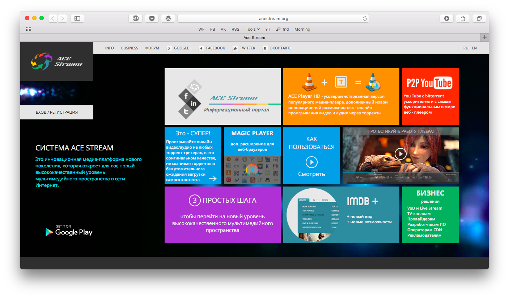This screenshot has height=298, width=509.
Task: Open ФОРУМ navigation link
Action: tap(152, 48)
